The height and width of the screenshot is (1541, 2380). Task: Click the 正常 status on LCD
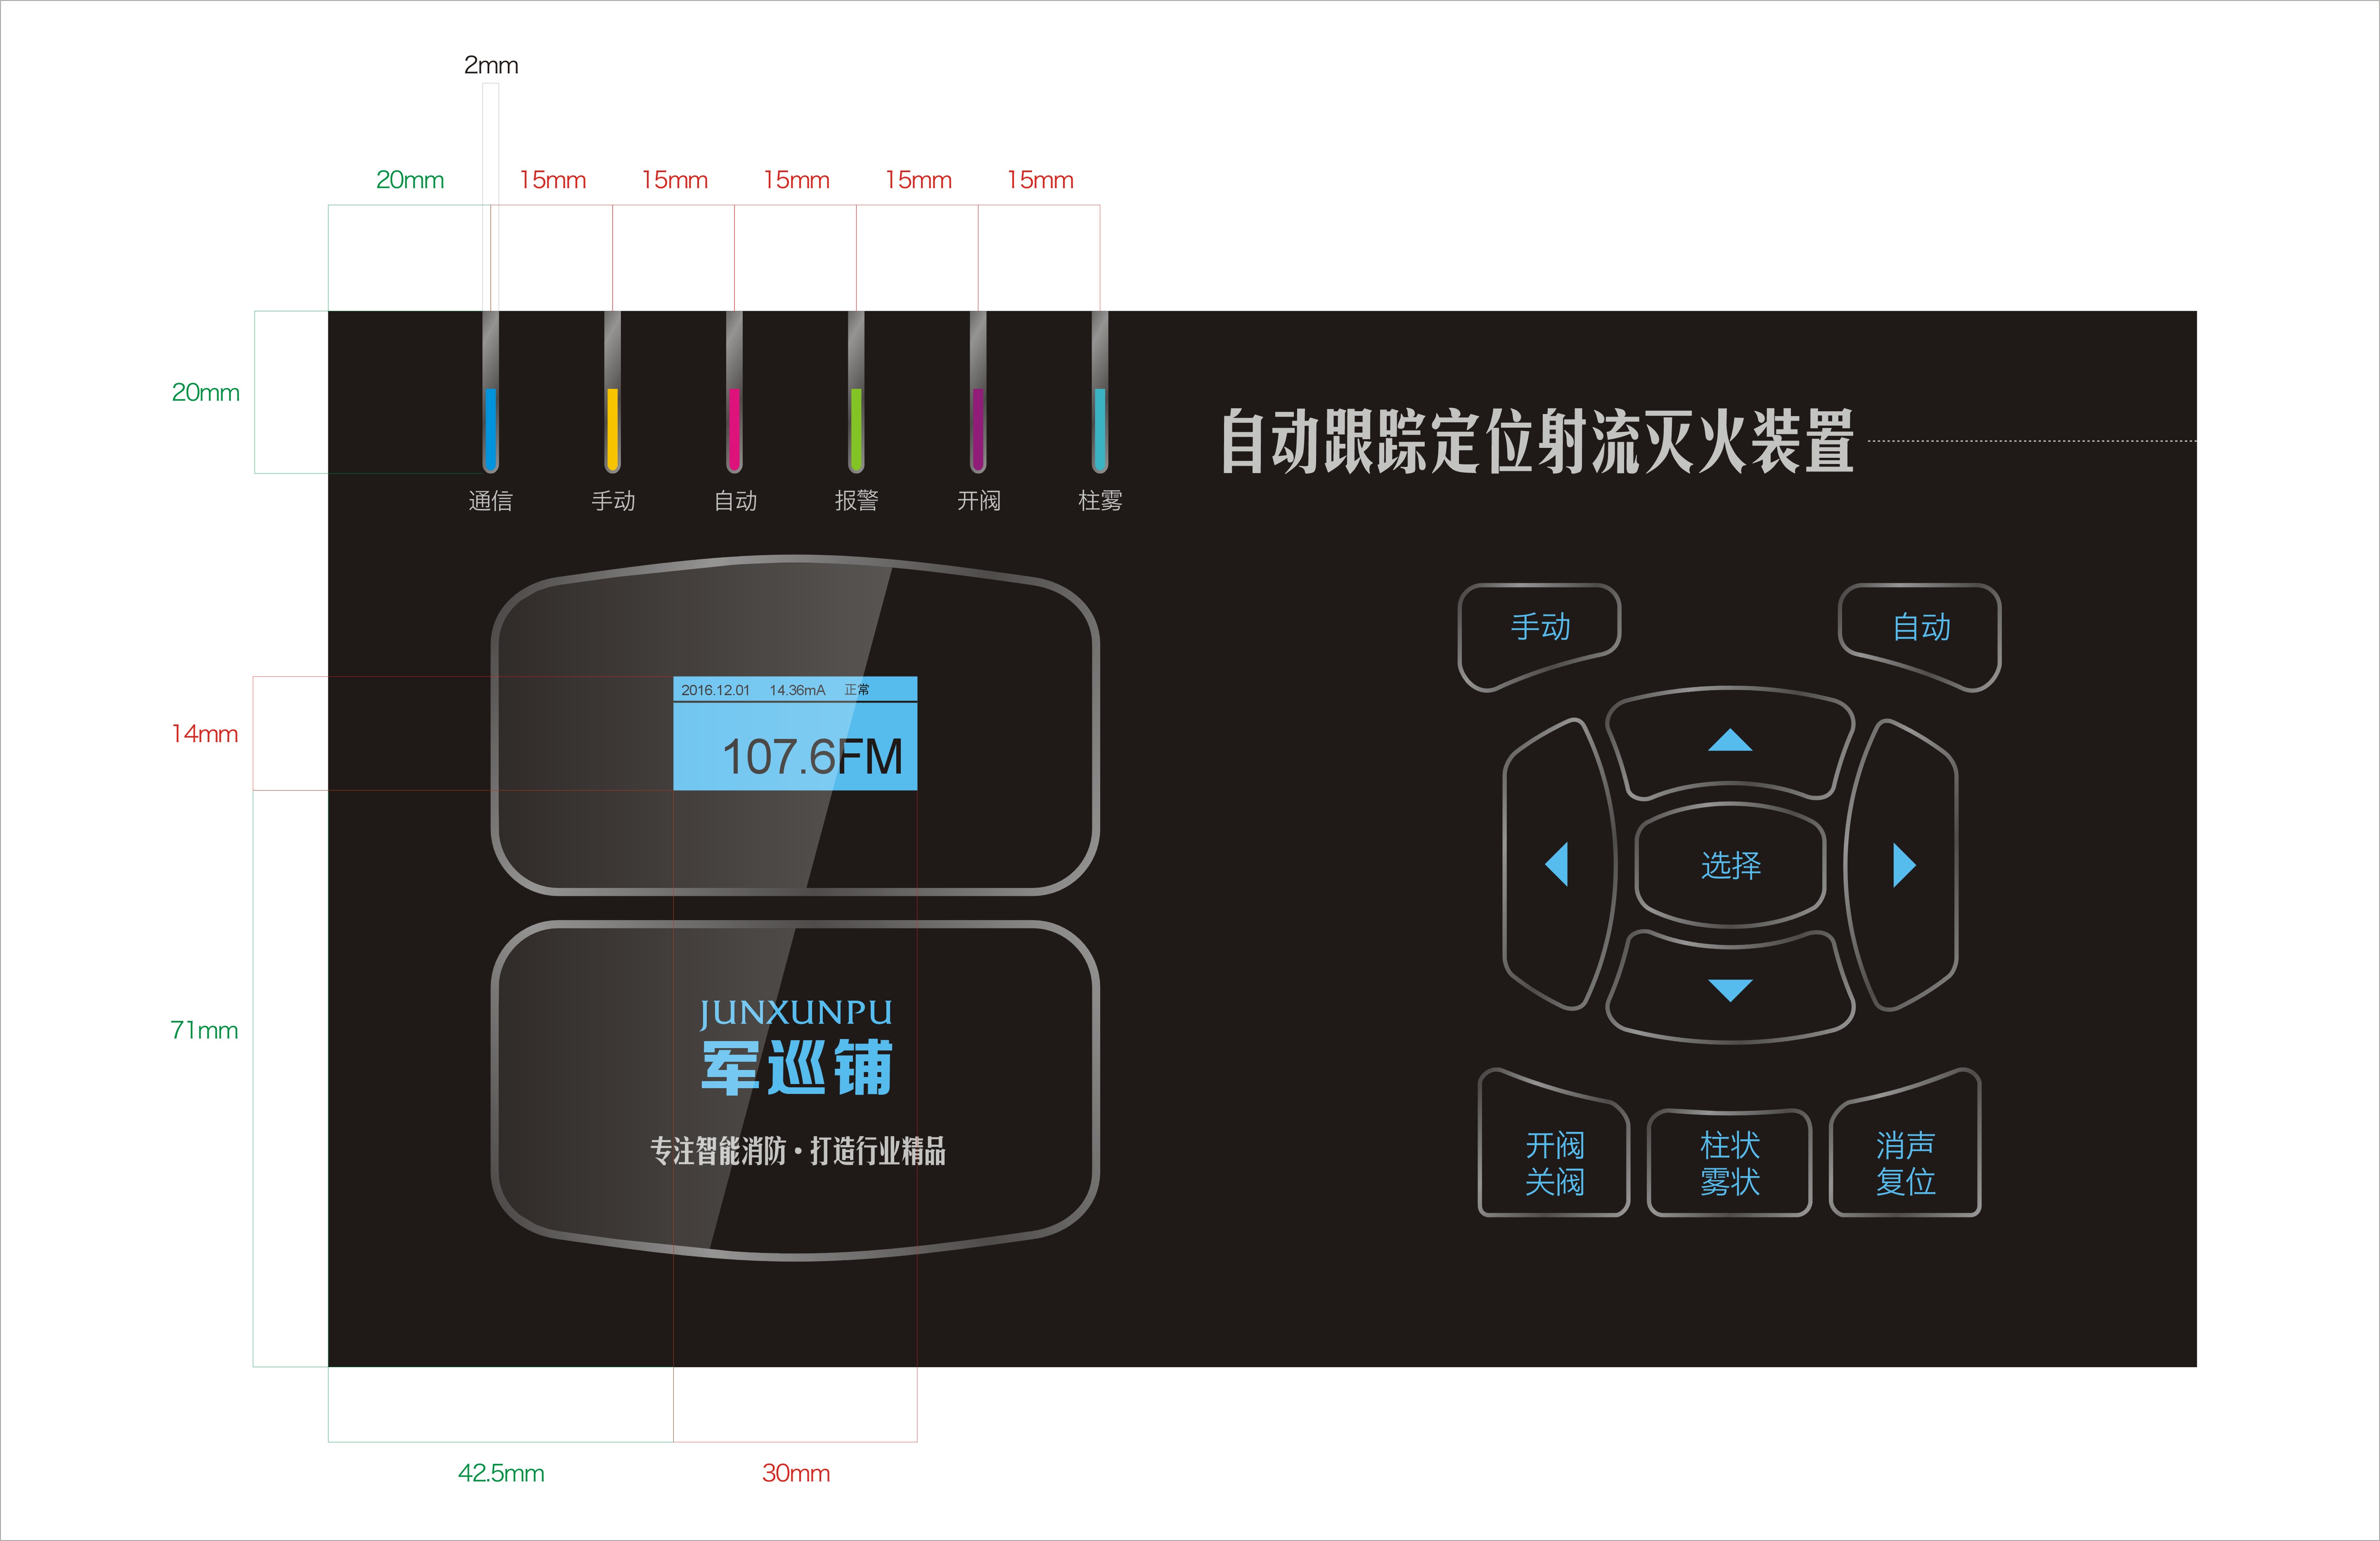click(x=857, y=690)
